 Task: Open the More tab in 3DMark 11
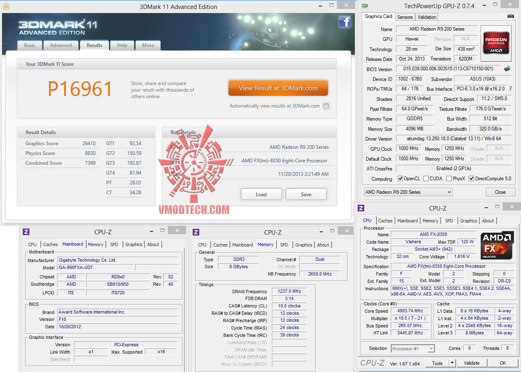[148, 45]
